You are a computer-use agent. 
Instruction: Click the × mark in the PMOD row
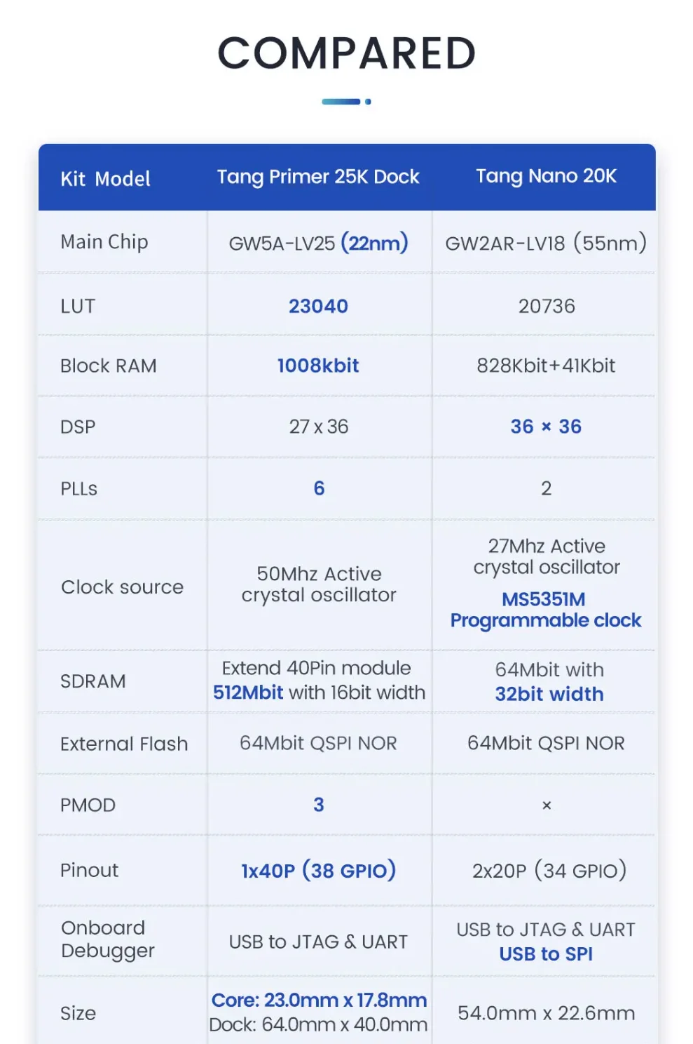pyautogui.click(x=547, y=805)
